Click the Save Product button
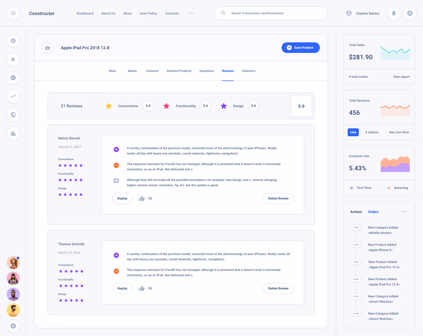Viewport: 423px width, 336px height. pyautogui.click(x=301, y=48)
